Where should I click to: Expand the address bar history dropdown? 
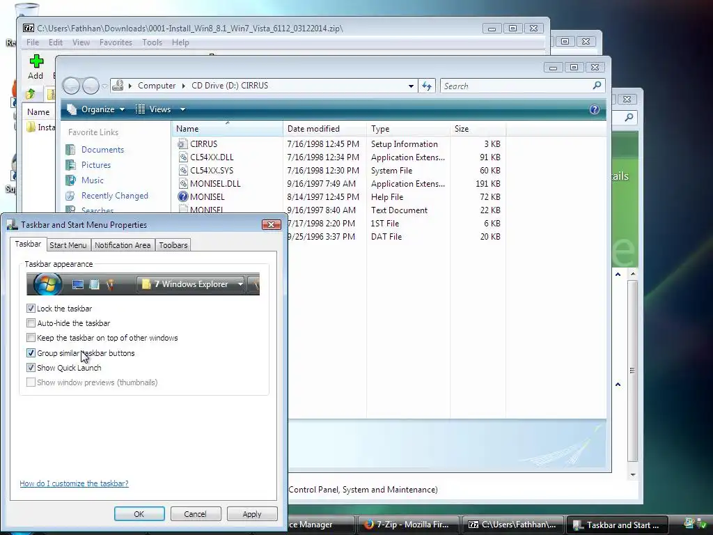(x=411, y=86)
